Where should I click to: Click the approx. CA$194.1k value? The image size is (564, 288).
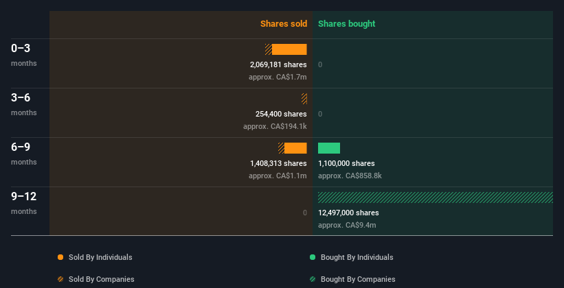(275, 126)
